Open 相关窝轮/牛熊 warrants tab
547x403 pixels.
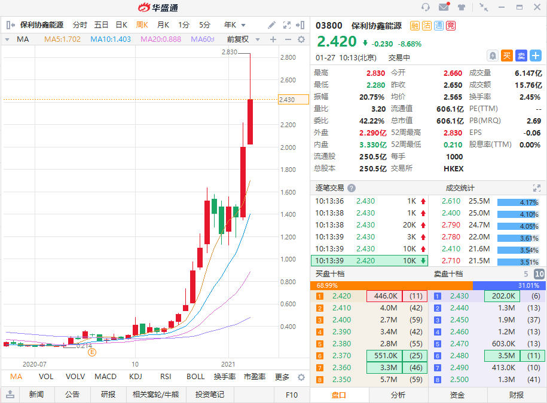155,394
